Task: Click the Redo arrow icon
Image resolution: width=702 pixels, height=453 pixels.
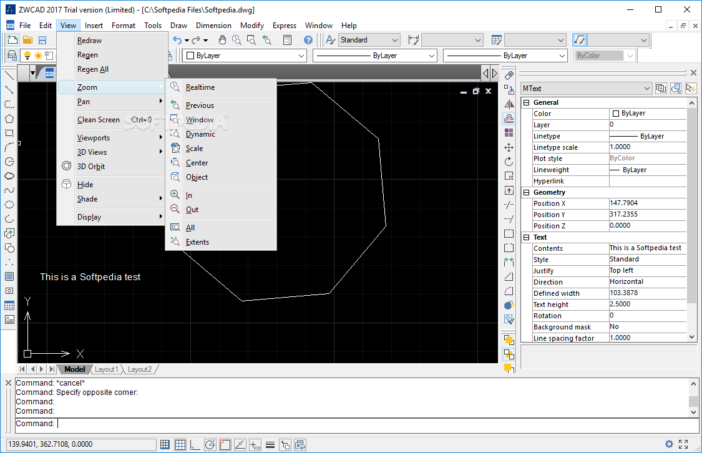Action: pyautogui.click(x=196, y=41)
